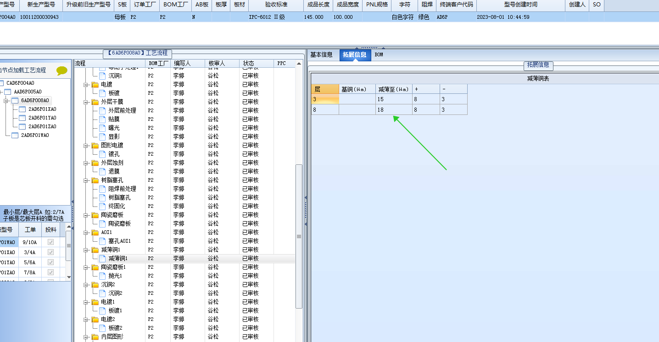Toggle the 投料 checkbox for 7/8A row
Screen dimensions: 659x342
coord(50,272)
